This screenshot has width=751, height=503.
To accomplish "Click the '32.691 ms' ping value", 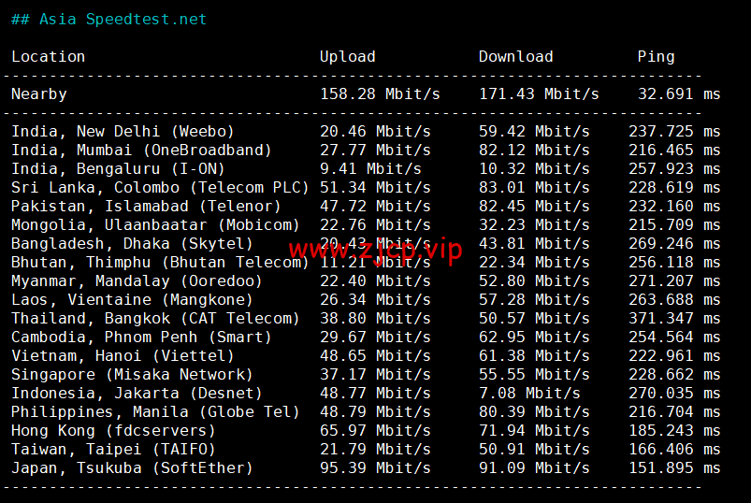I will coord(679,93).
